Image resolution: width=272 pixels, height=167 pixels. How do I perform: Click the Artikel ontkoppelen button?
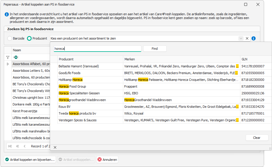click(76, 160)
